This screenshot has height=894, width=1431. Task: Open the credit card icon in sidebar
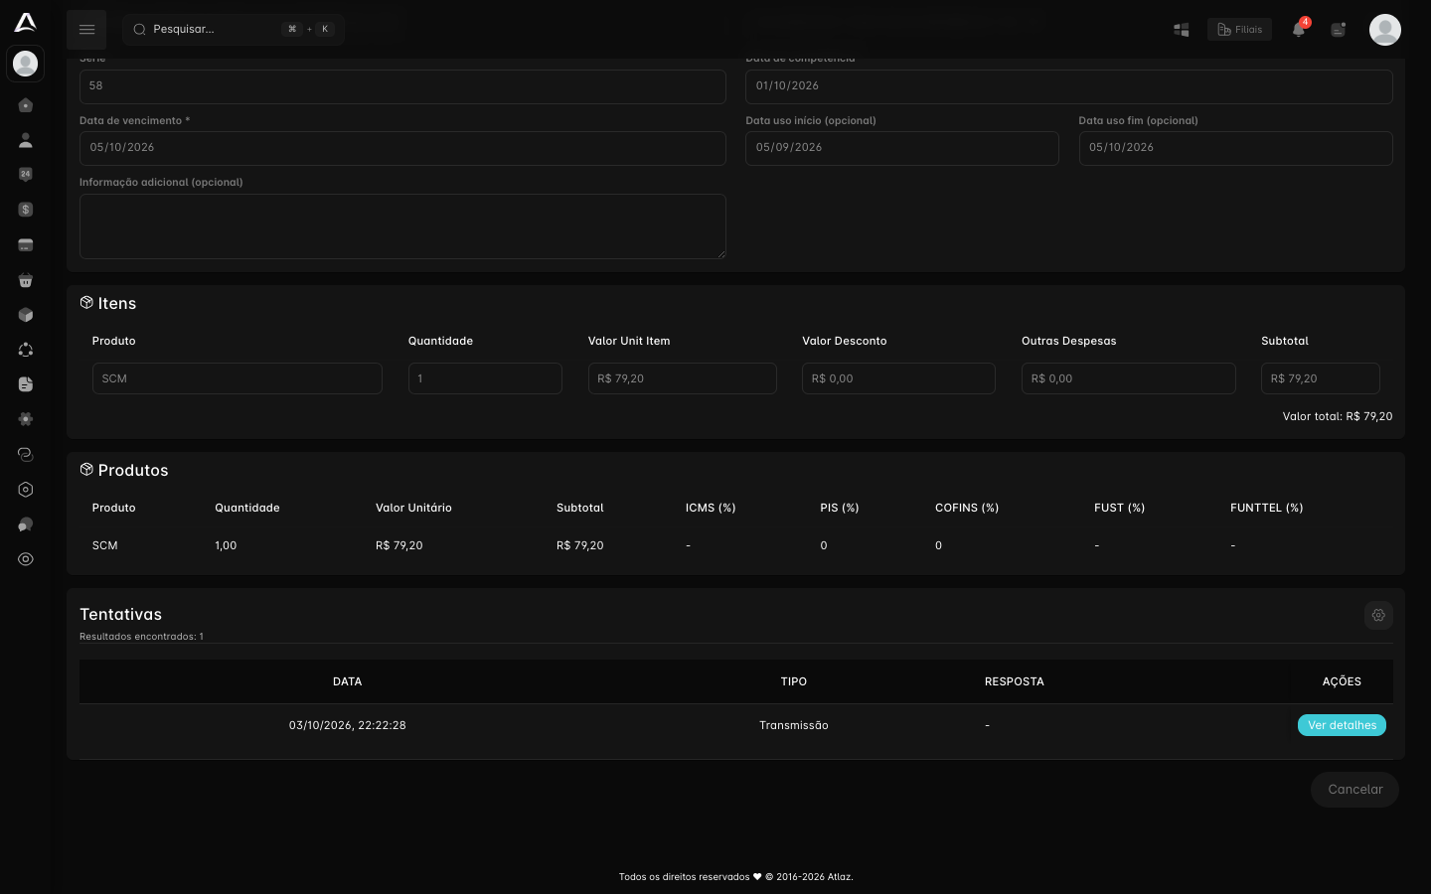tap(26, 245)
